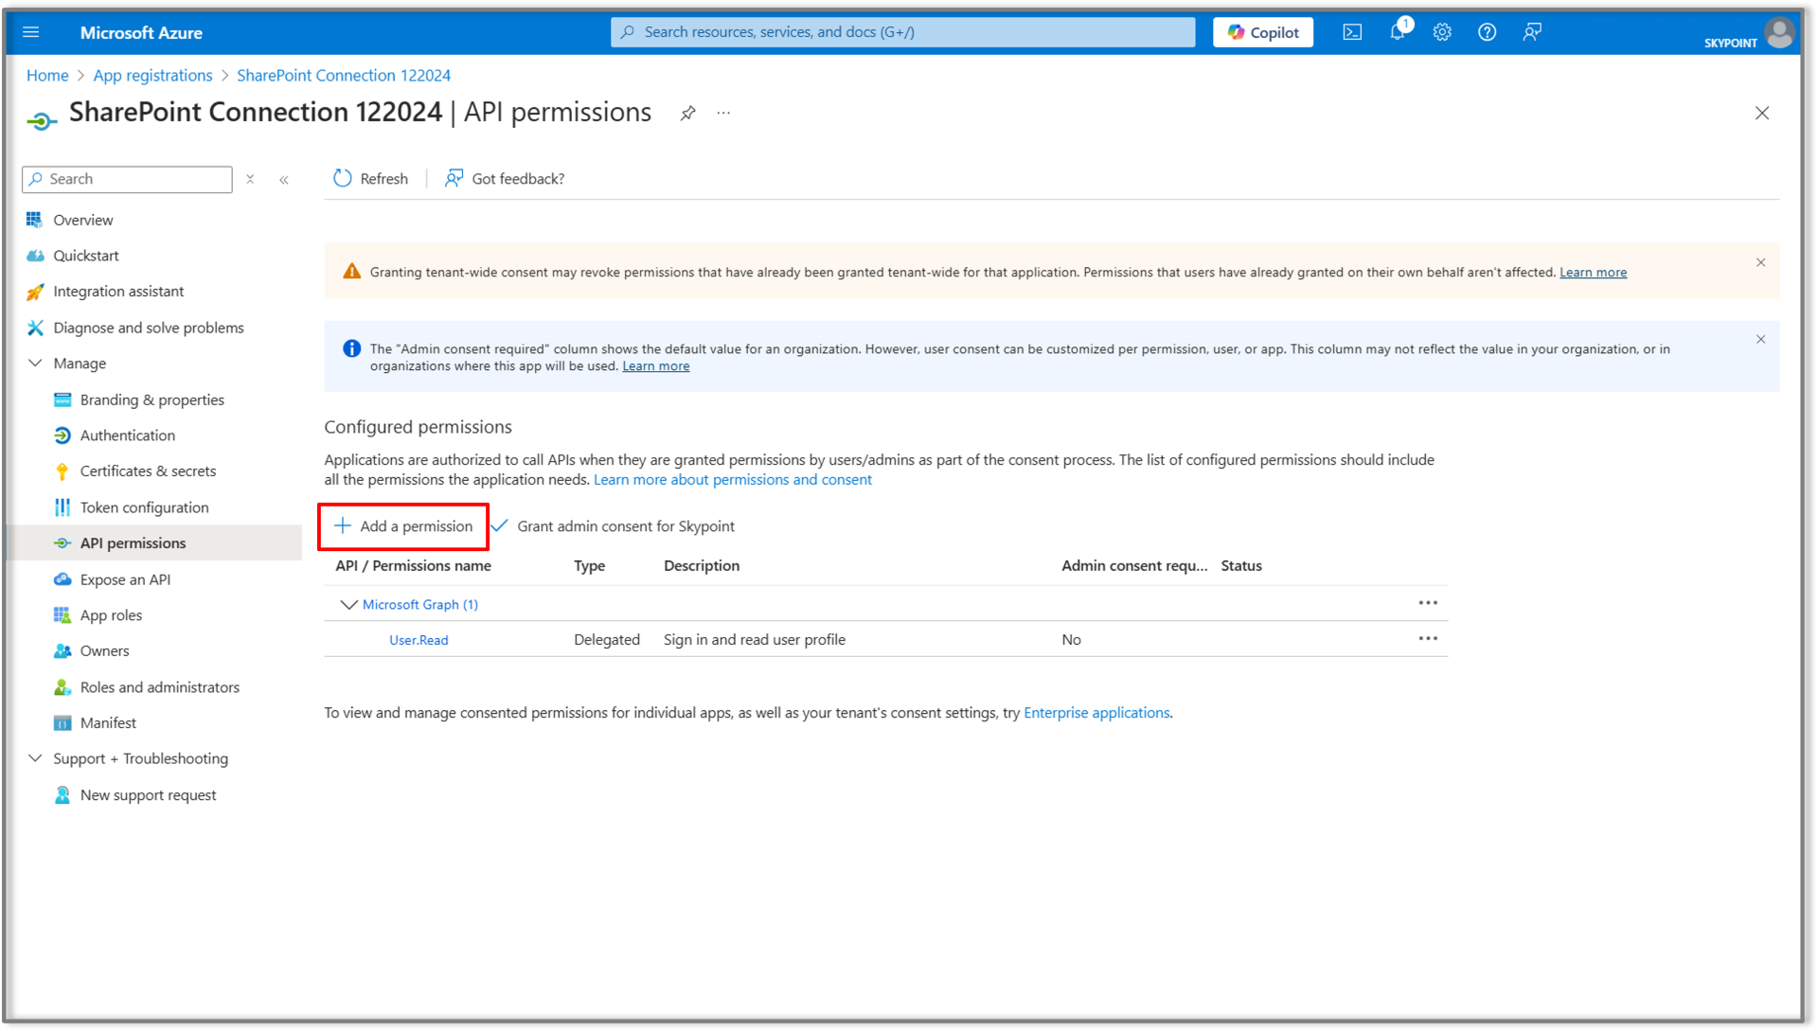Click the top resources search box
This screenshot has width=1818, height=1031.
coord(902,32)
